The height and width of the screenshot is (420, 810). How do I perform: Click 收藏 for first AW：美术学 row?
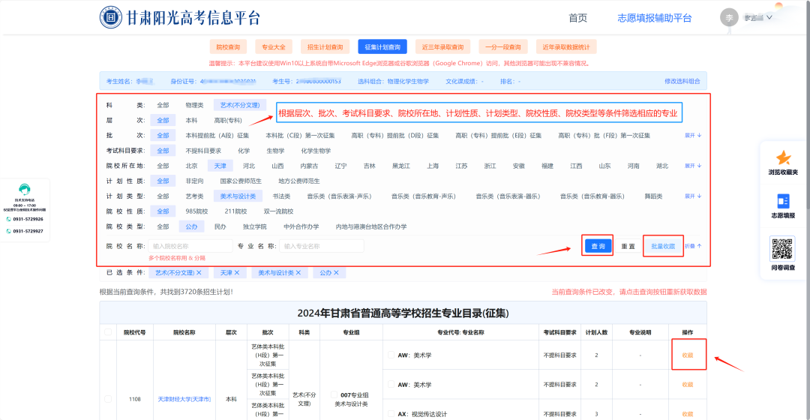(x=688, y=355)
